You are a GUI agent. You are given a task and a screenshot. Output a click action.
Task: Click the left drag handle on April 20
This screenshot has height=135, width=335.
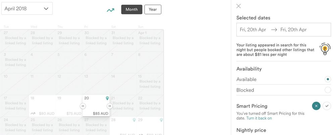click(x=83, y=106)
